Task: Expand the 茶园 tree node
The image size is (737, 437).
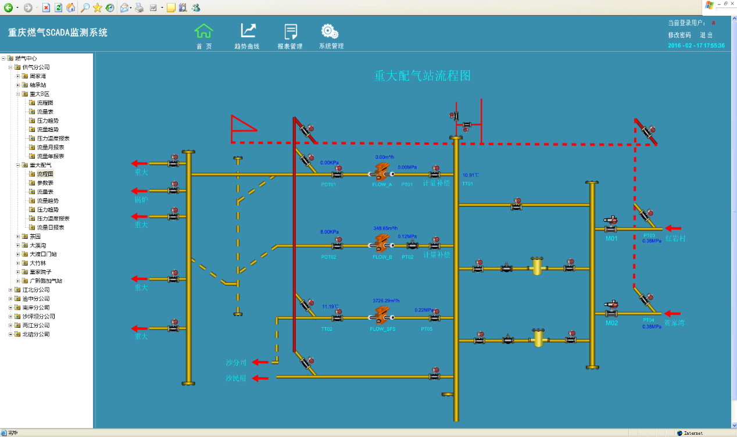Action: pyautogui.click(x=18, y=237)
